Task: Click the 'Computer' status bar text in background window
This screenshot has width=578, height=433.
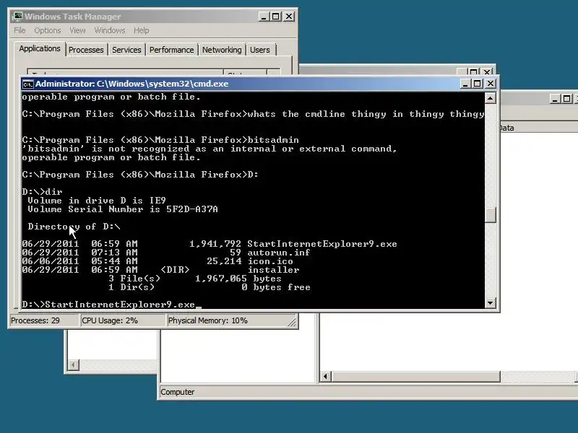Action: coord(177,392)
